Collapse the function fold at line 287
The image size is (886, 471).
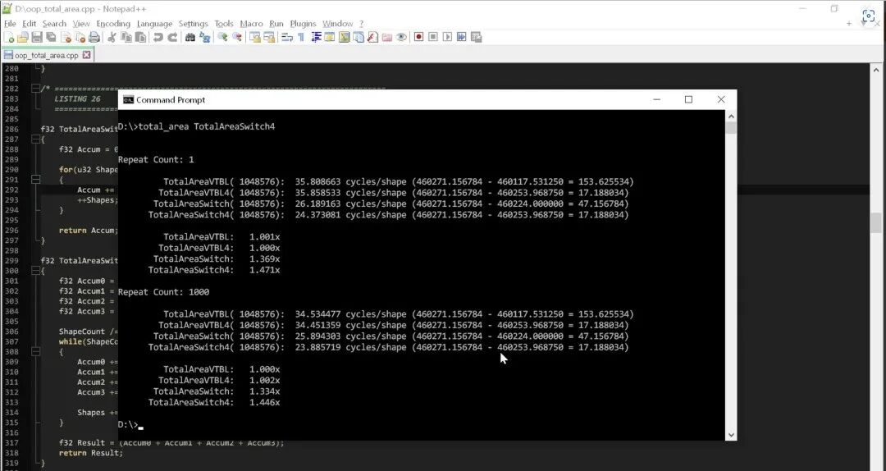pyautogui.click(x=35, y=139)
